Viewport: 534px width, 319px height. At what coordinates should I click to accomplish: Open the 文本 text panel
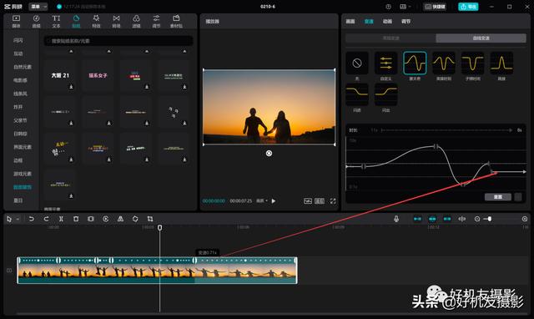(x=56, y=21)
